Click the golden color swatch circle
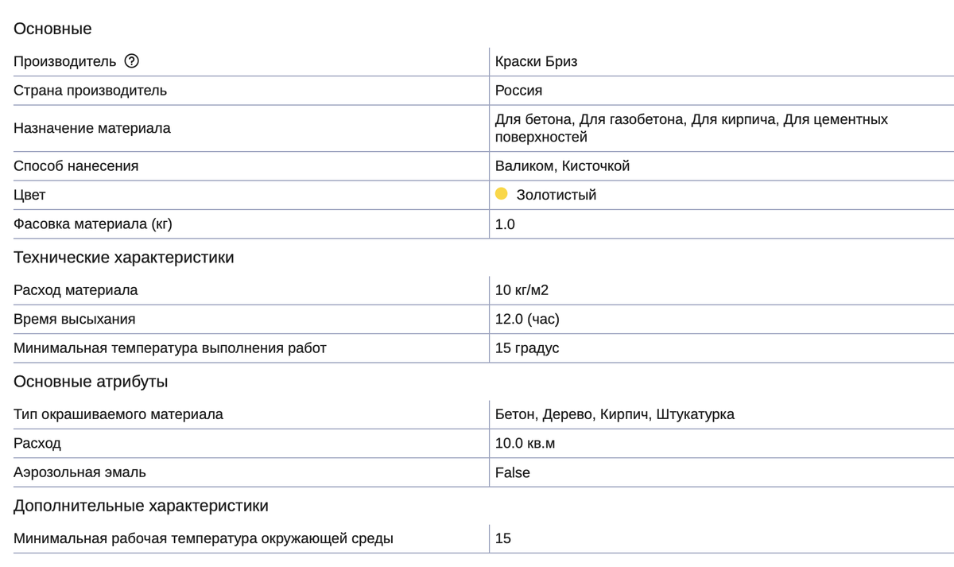Screen dimensions: 954x567 [x=502, y=194]
